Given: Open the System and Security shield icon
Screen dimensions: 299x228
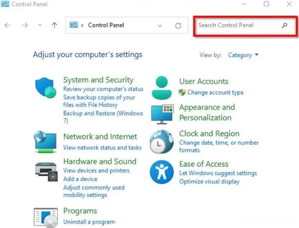Looking at the screenshot, I should [46, 88].
